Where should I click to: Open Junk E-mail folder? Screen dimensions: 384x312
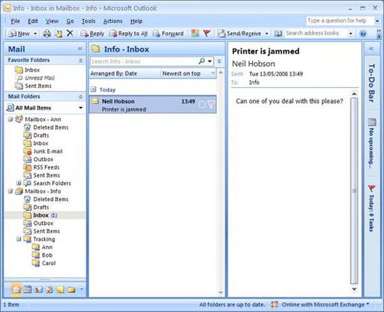47,151
